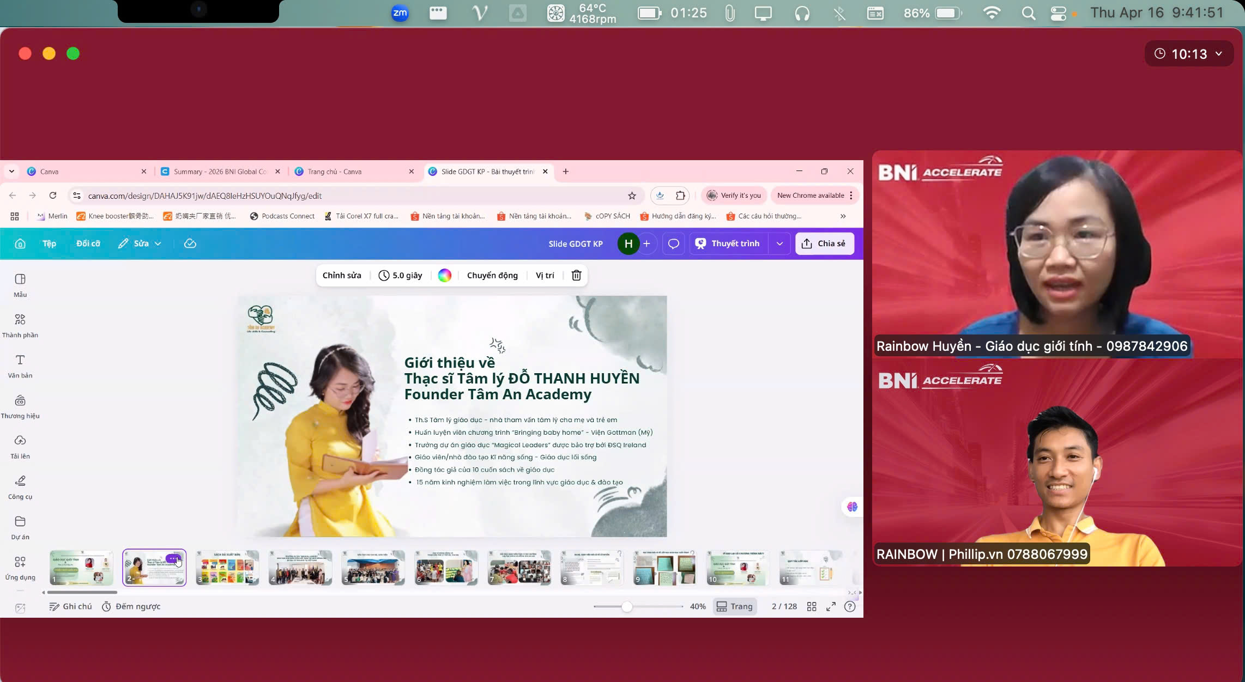
Task: Open the Thương hiệu brand panel
Action: click(20, 406)
